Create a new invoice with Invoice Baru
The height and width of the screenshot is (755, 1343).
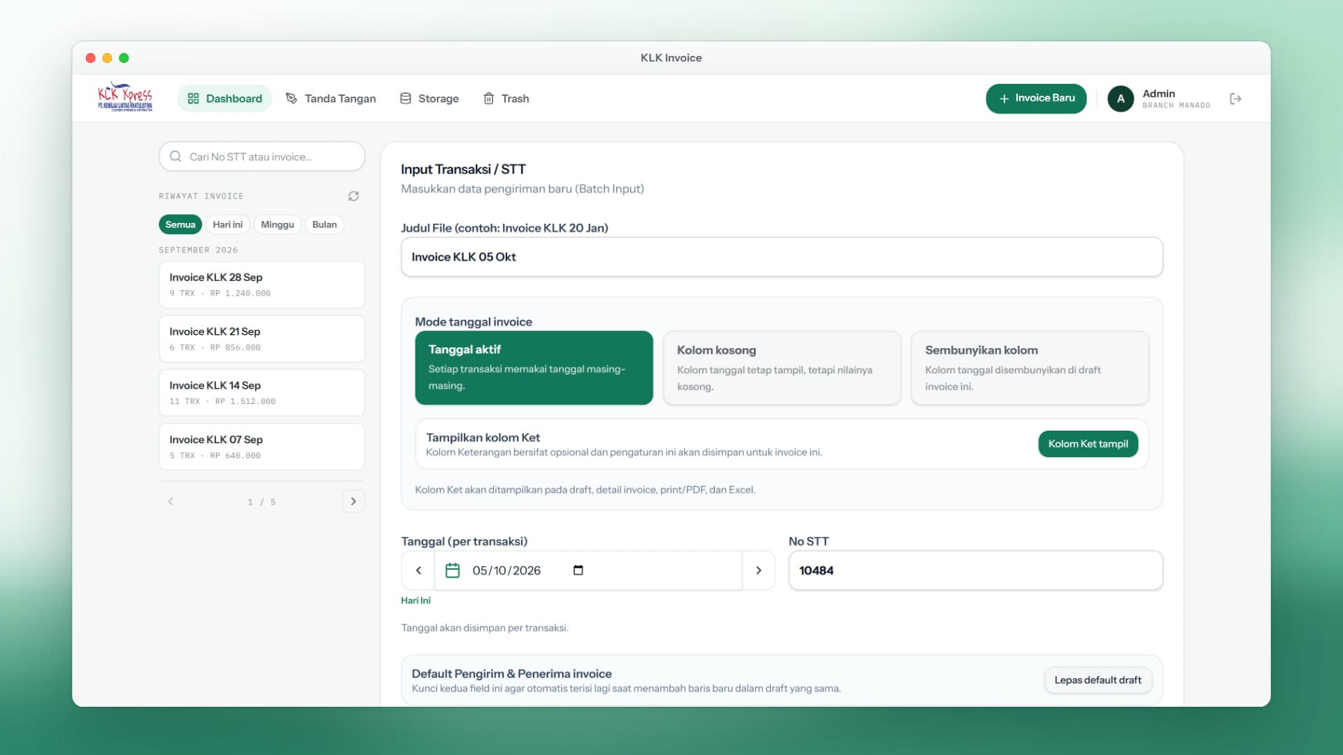coord(1036,99)
